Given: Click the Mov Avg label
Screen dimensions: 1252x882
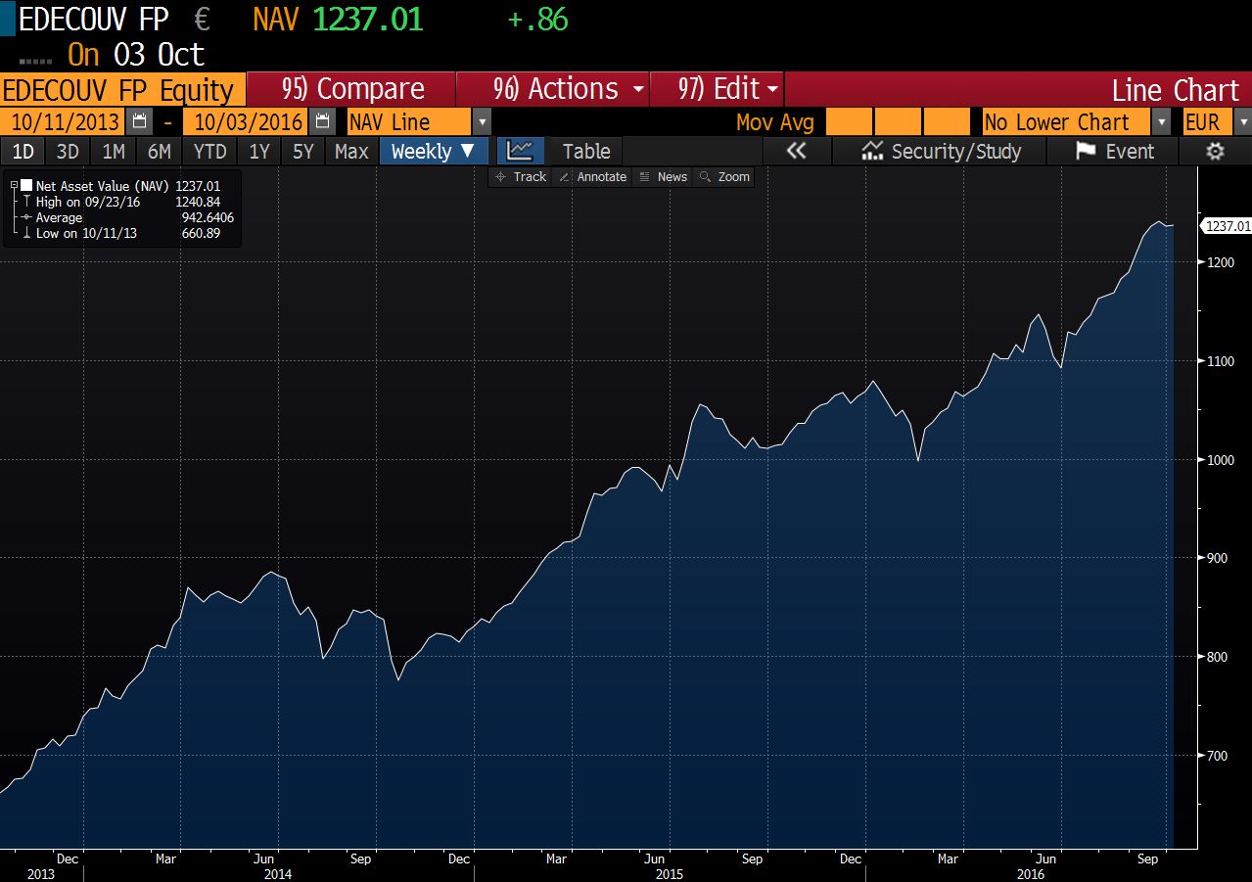Looking at the screenshot, I should [x=774, y=122].
